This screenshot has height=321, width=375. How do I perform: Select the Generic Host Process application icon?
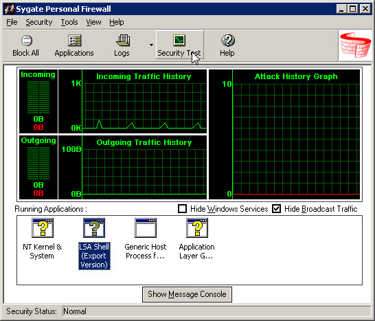(146, 228)
